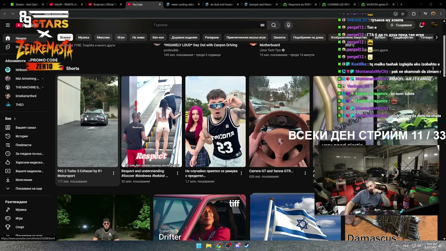
Task: Select the Хип-хоп filter chip
Action: click(x=158, y=37)
